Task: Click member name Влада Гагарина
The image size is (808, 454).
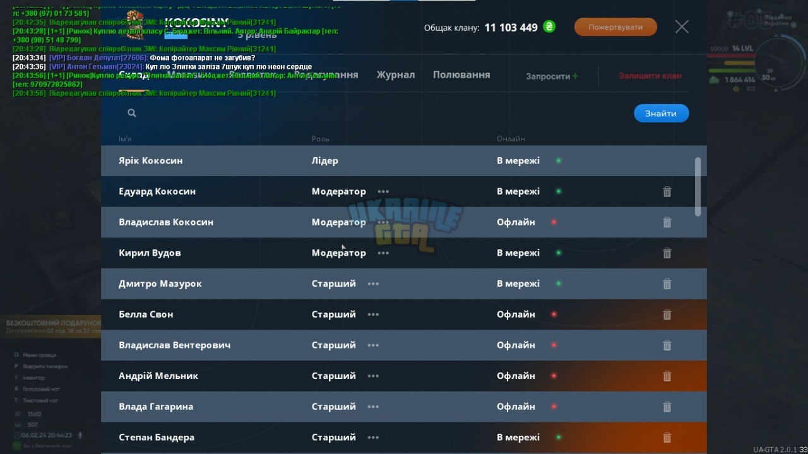Action: pos(156,407)
